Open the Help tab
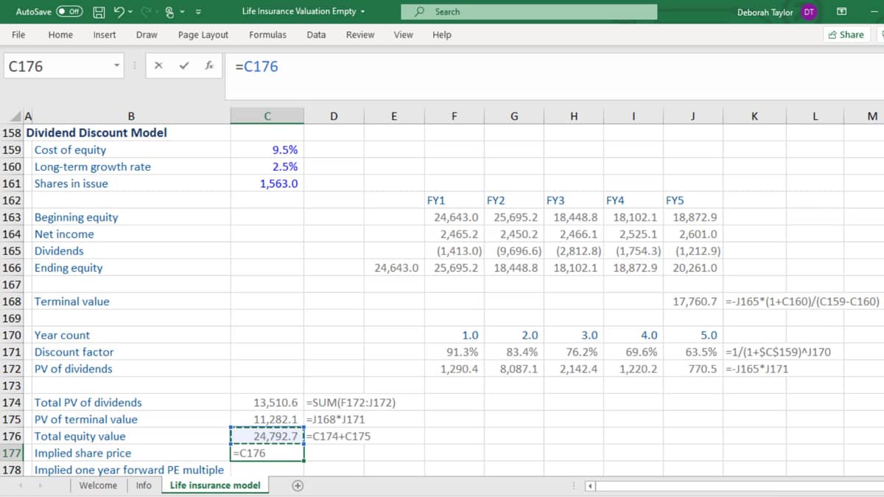 (x=442, y=35)
